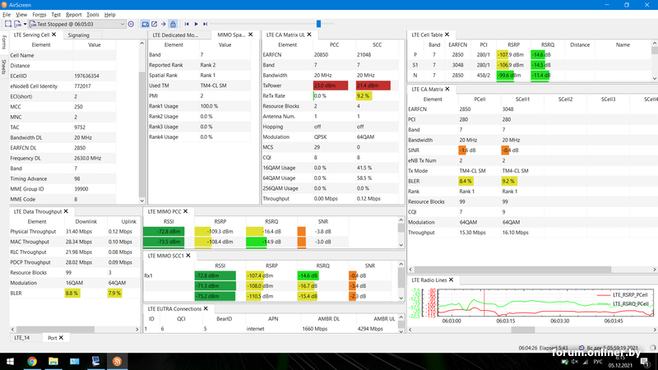Switch to the Signaling tab
This screenshot has height=370, width=658.
(x=79, y=35)
